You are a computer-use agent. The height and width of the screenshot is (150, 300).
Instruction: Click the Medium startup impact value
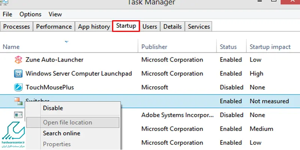[261, 129]
